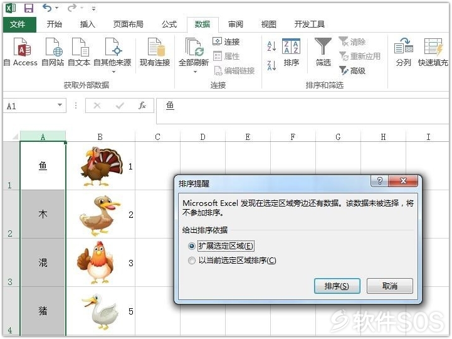Click the 属性 properties button
This screenshot has height=339, width=452.
226,56
